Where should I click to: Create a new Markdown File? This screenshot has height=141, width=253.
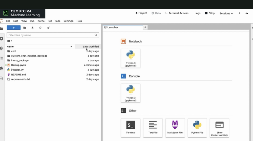tap(175, 127)
